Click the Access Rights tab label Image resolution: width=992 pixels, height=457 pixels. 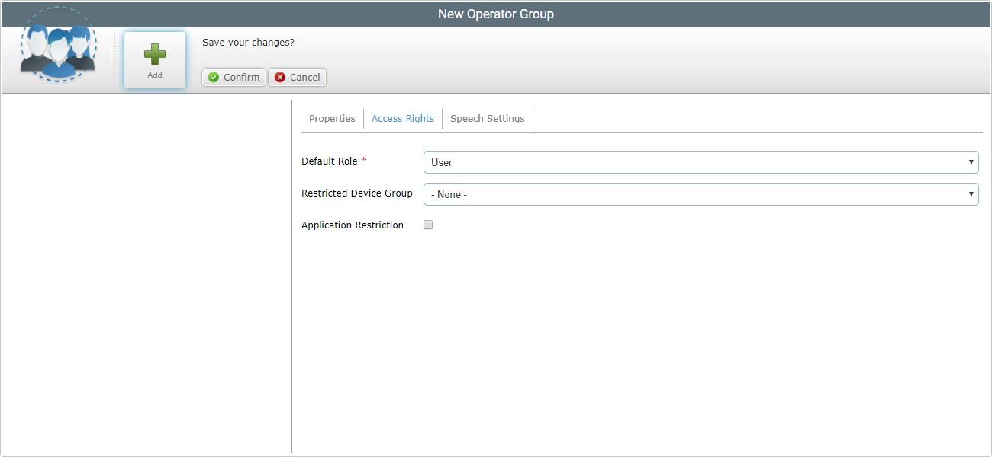click(403, 118)
